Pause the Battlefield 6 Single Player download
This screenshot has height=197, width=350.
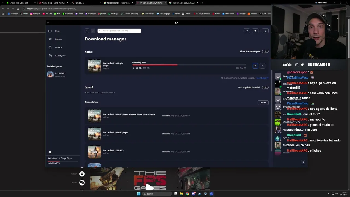coord(255,66)
